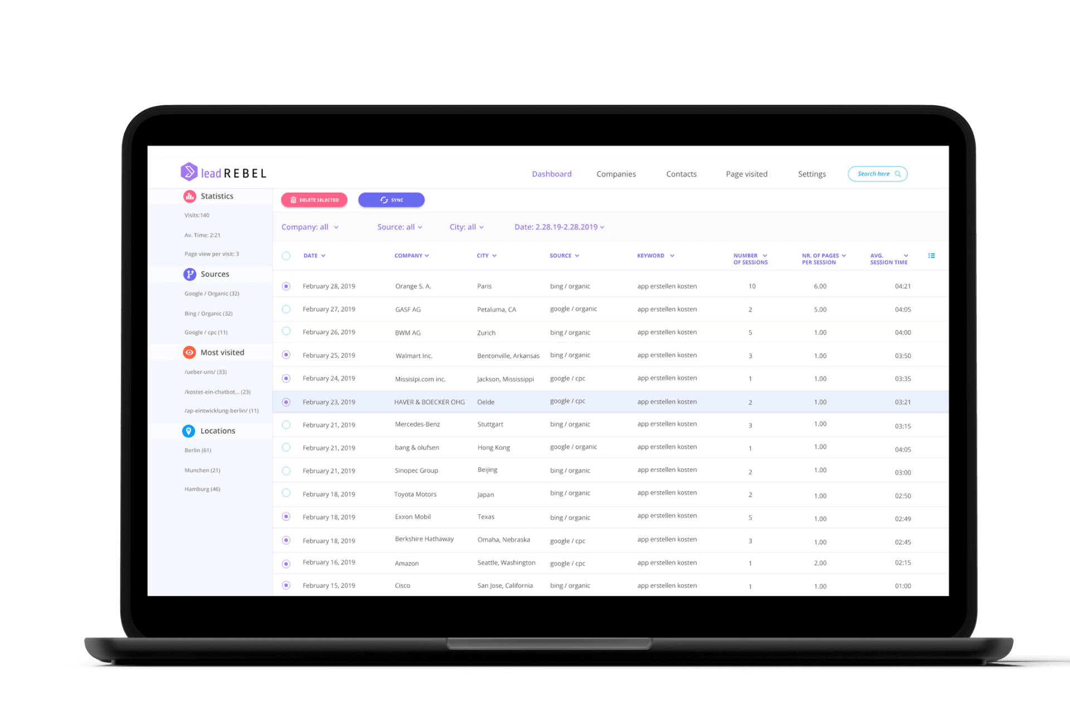The image size is (1070, 724).
Task: Open the Dashboard tab
Action: click(x=552, y=173)
